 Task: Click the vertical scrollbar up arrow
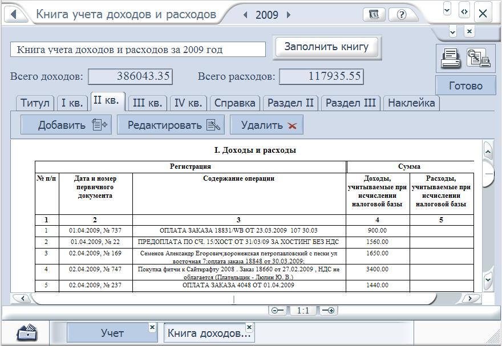(488, 151)
